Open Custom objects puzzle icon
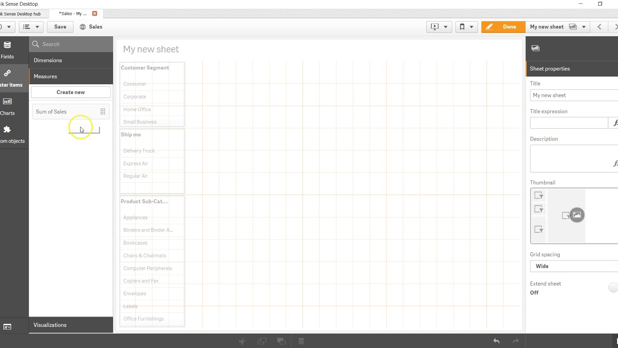Viewport: 618px width, 348px height. pos(7,130)
